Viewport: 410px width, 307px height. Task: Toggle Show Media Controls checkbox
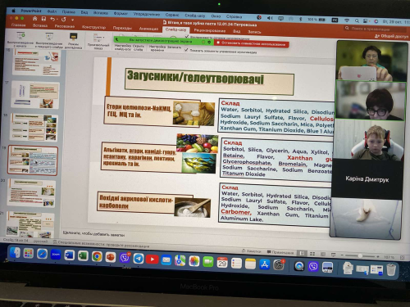pyautogui.click(x=186, y=50)
